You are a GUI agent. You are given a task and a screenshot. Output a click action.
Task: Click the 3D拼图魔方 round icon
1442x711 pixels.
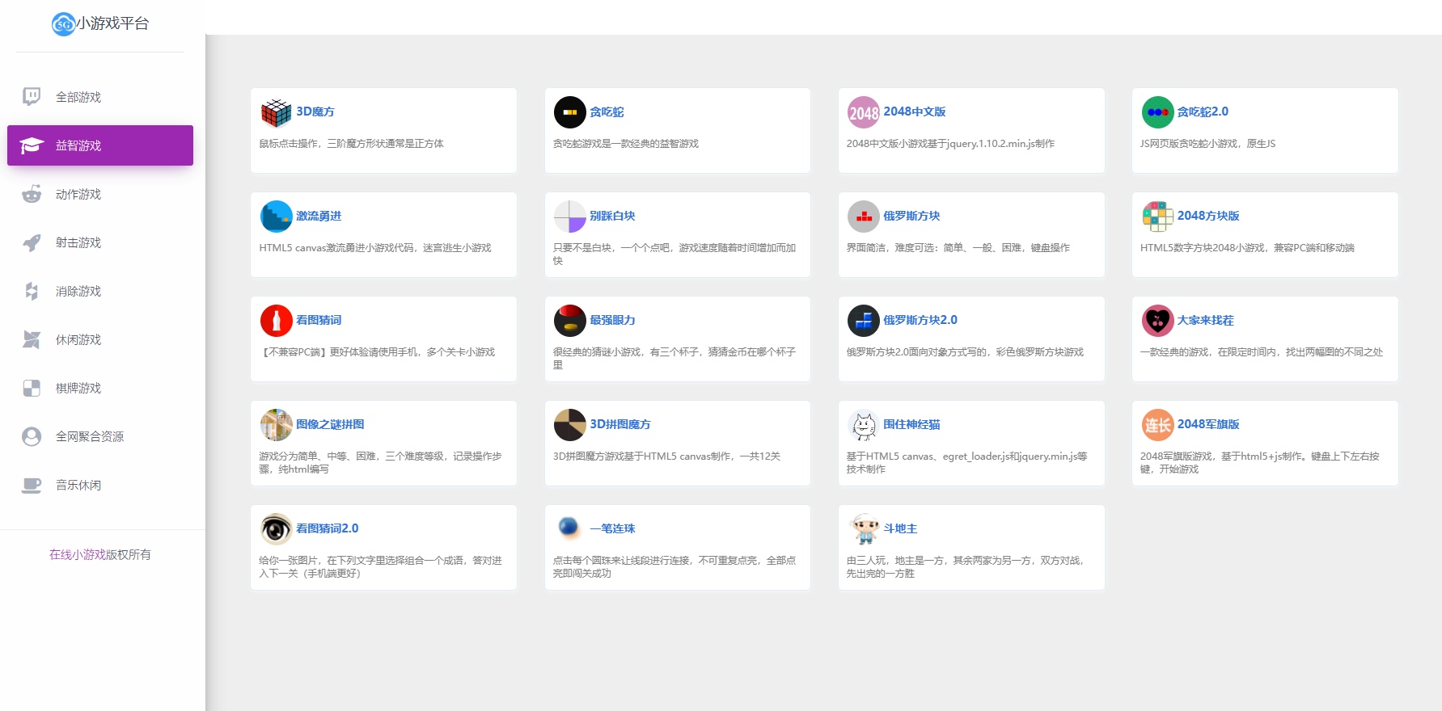569,425
